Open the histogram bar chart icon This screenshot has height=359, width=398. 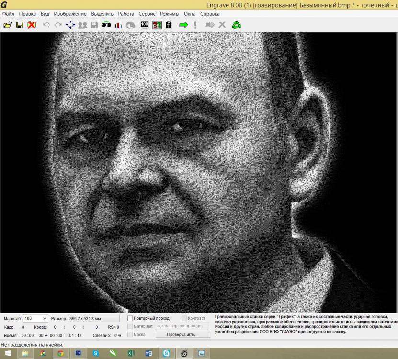point(118,25)
